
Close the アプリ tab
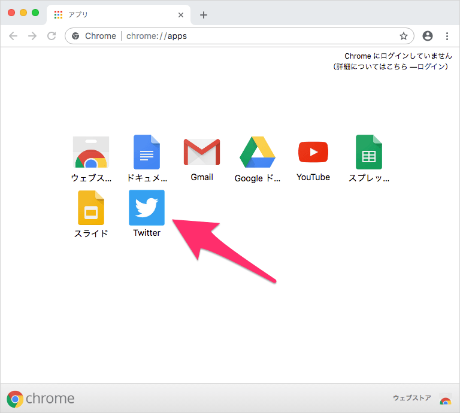coord(181,15)
